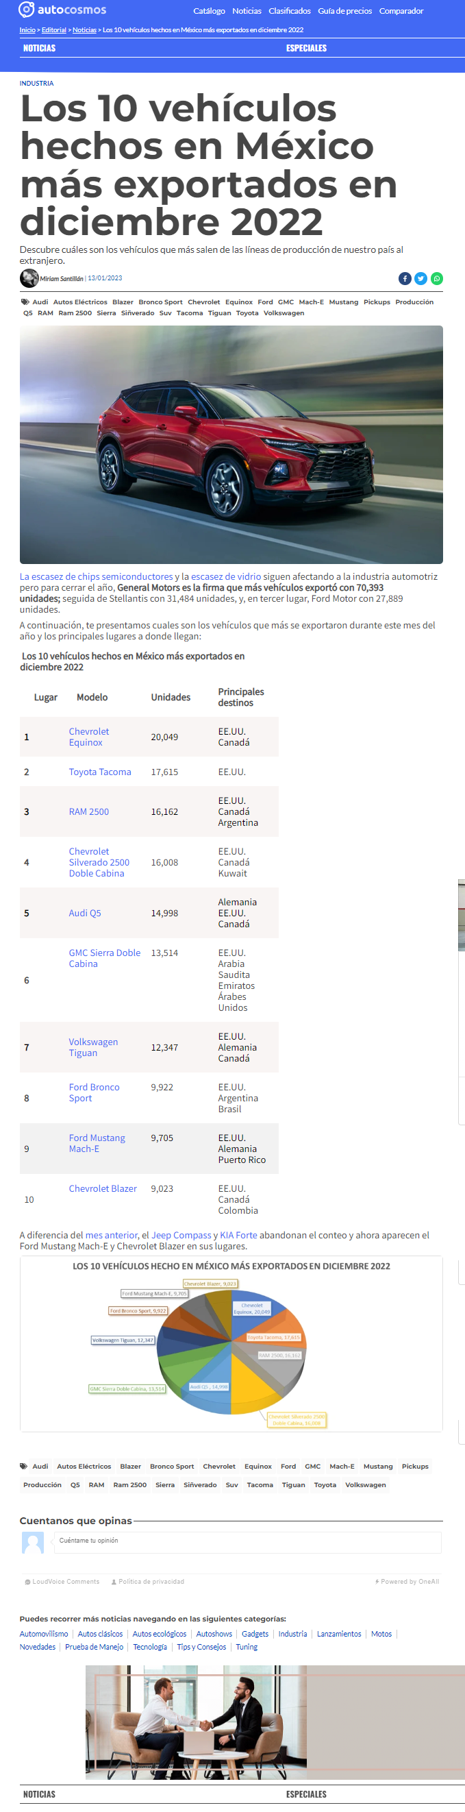Switch to the ESPECIALES tab in header
Image resolution: width=465 pixels, height=1812 pixels.
pos(306,48)
